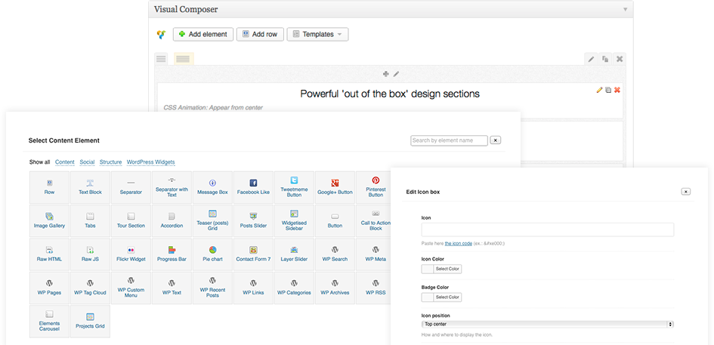The width and height of the screenshot is (714, 345).
Task: Add a Progress Bar element
Action: coord(172,254)
